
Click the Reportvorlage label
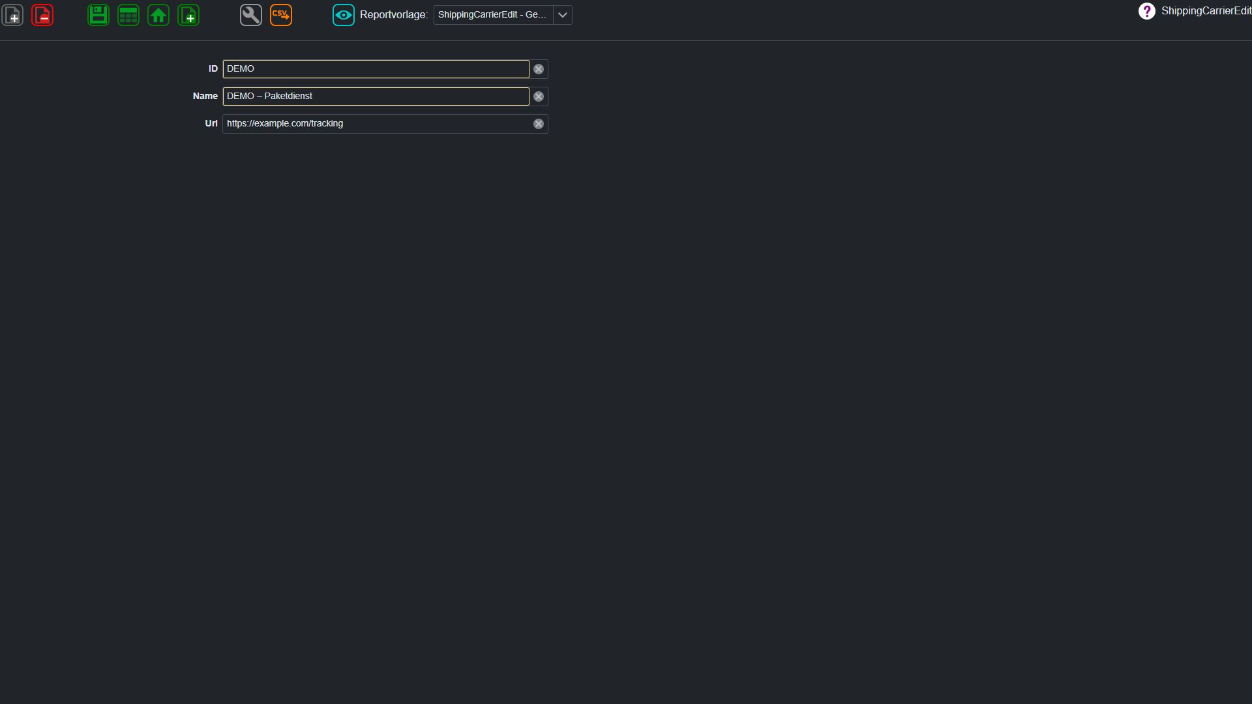tap(394, 15)
